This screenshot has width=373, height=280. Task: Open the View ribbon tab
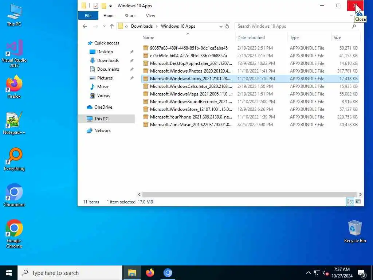coord(150,16)
